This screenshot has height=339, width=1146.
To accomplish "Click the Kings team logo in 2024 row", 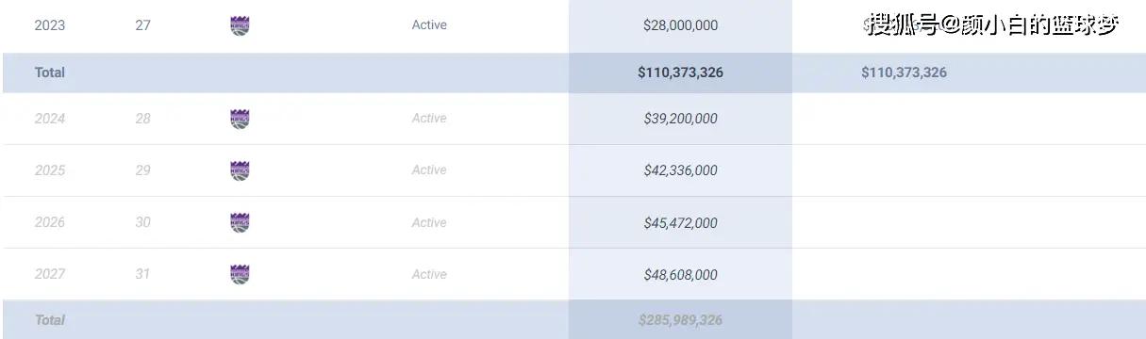I will point(240,119).
